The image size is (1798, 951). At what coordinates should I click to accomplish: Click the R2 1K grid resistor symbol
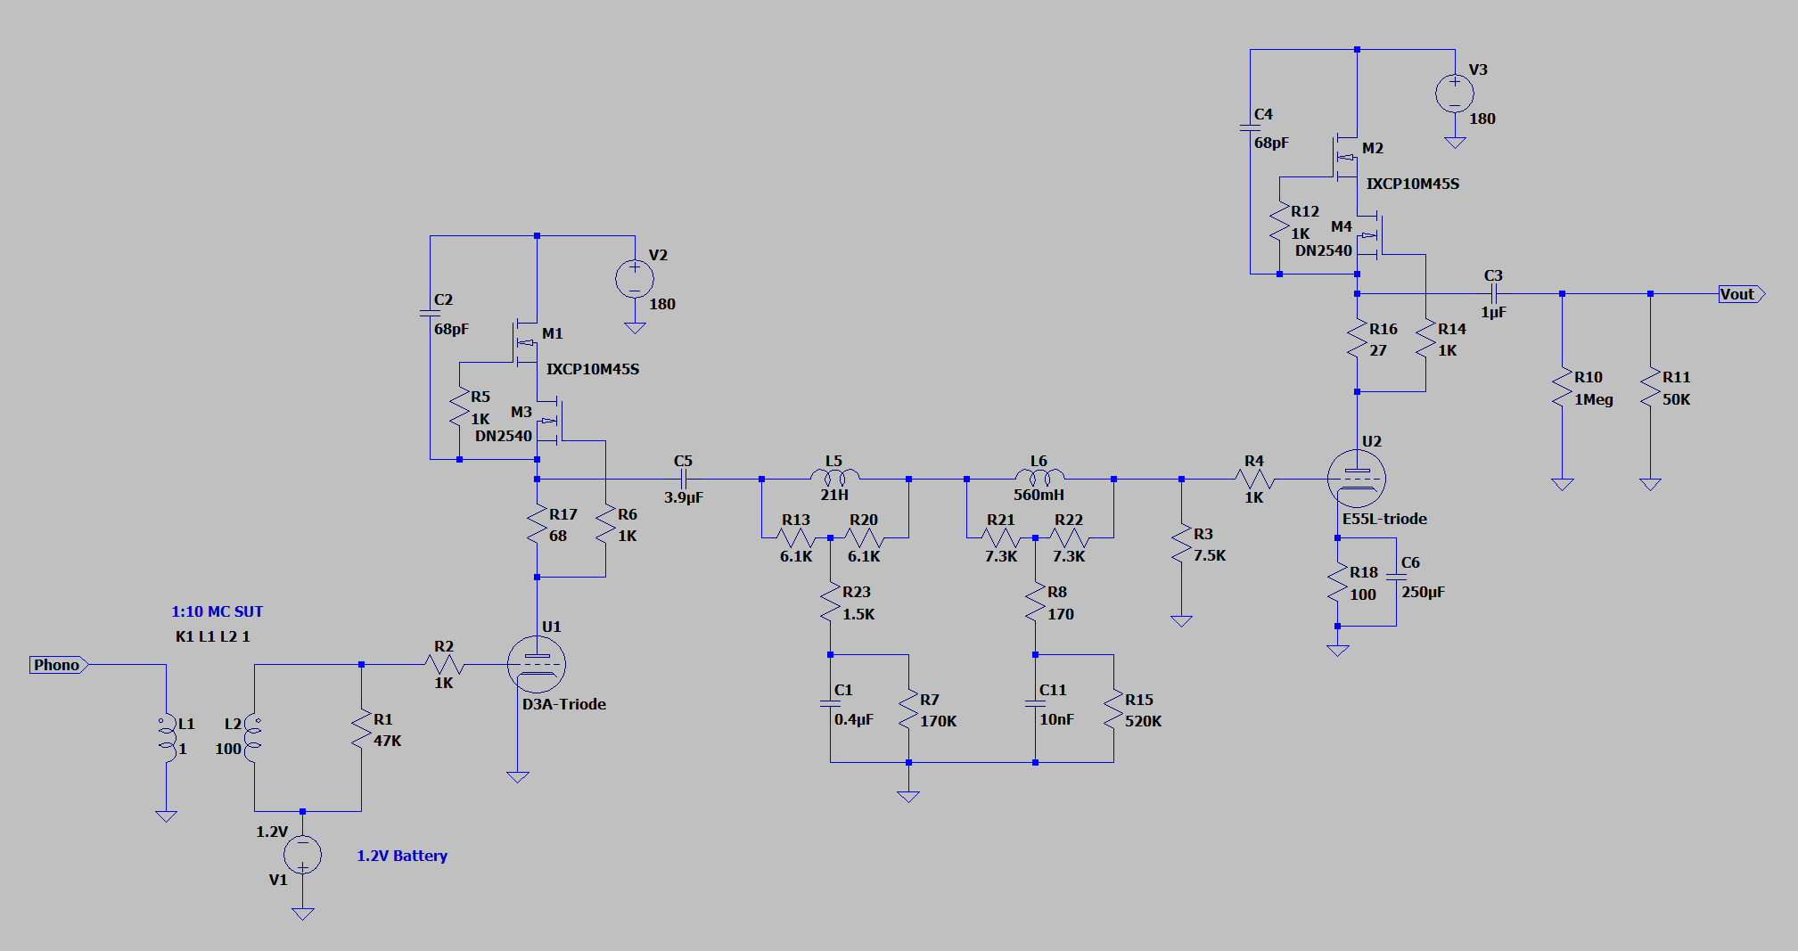pos(444,664)
